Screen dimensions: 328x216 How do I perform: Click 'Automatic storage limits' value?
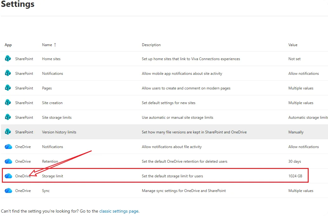coord(308,118)
